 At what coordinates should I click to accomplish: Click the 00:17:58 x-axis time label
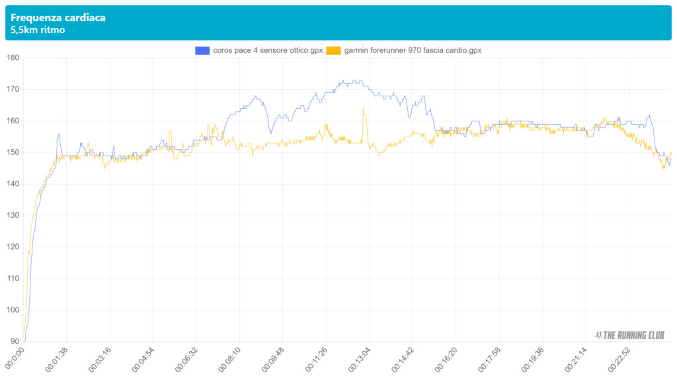click(x=490, y=361)
